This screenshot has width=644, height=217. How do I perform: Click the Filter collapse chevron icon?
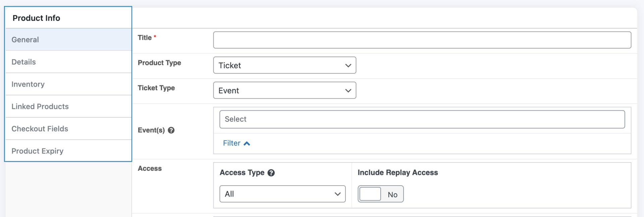click(247, 143)
